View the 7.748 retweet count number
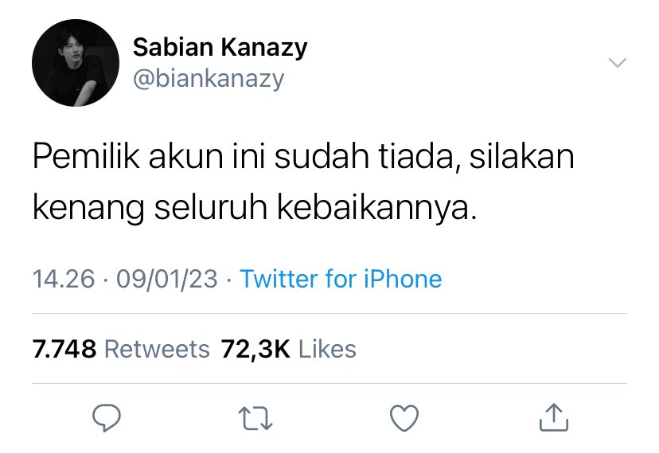This screenshot has height=454, width=659. (x=64, y=349)
